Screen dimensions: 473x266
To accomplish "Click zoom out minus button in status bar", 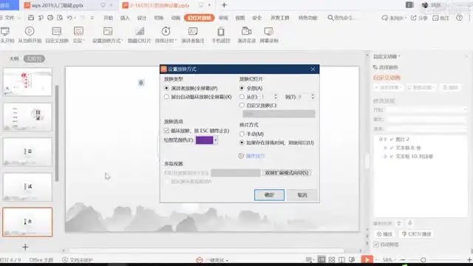I will [x=403, y=259].
